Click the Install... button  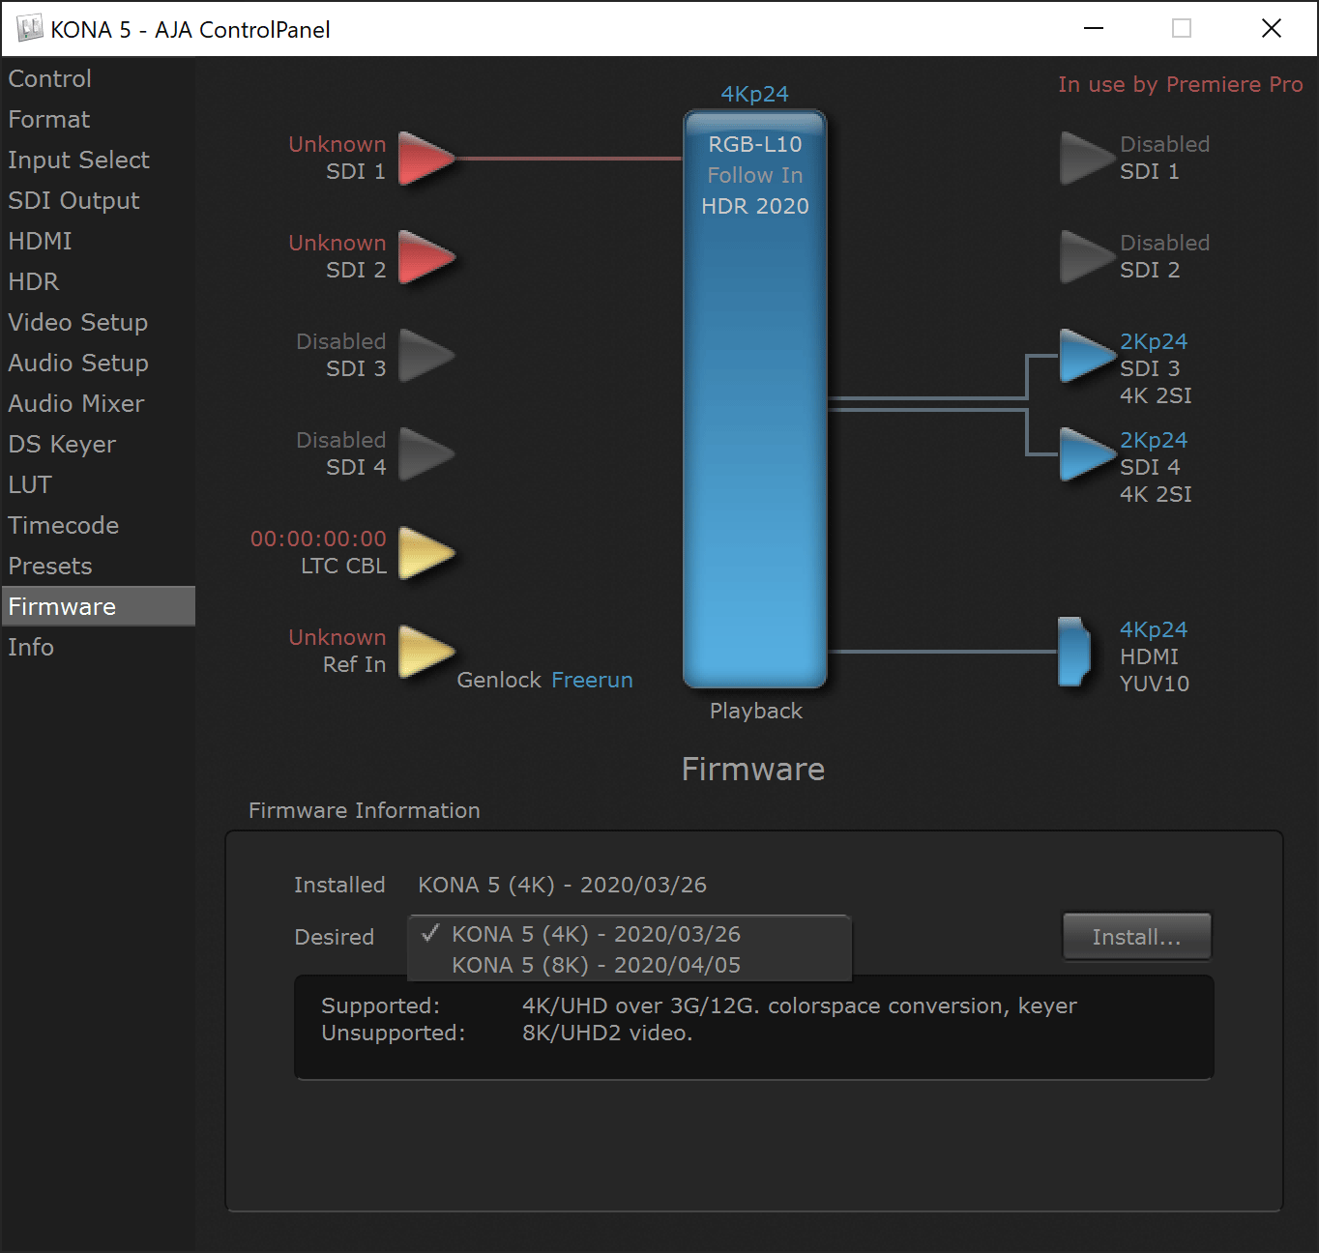1137,937
